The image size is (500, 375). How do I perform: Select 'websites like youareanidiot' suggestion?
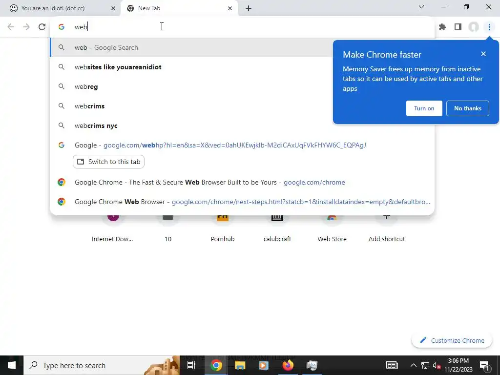(191, 67)
